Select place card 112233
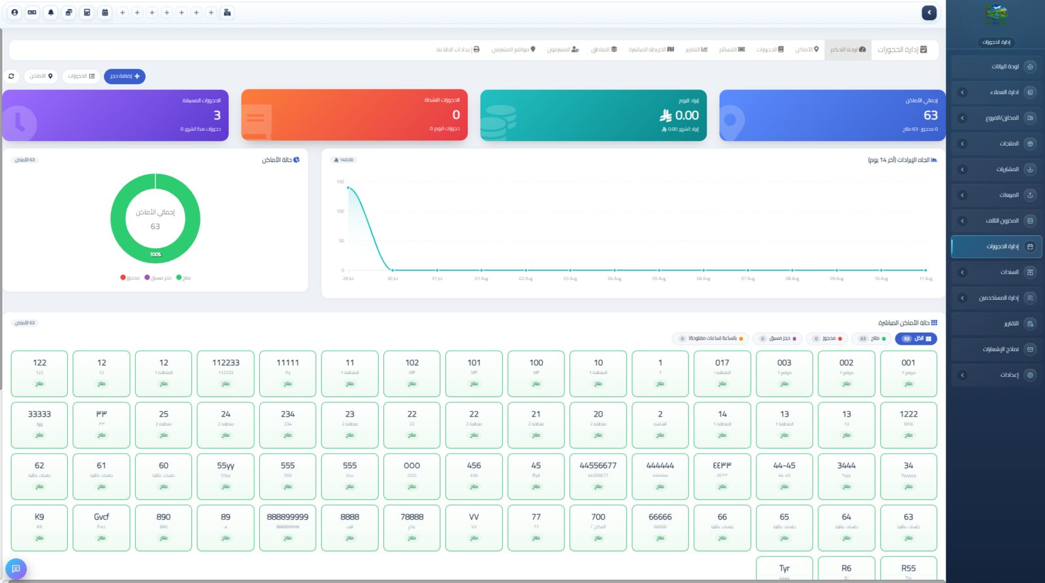Viewport: 1045px width, 583px height. pyautogui.click(x=225, y=373)
